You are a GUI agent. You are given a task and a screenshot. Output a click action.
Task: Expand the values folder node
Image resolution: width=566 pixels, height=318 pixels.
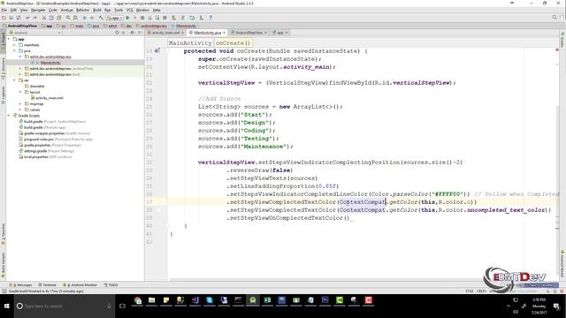[x=20, y=110]
